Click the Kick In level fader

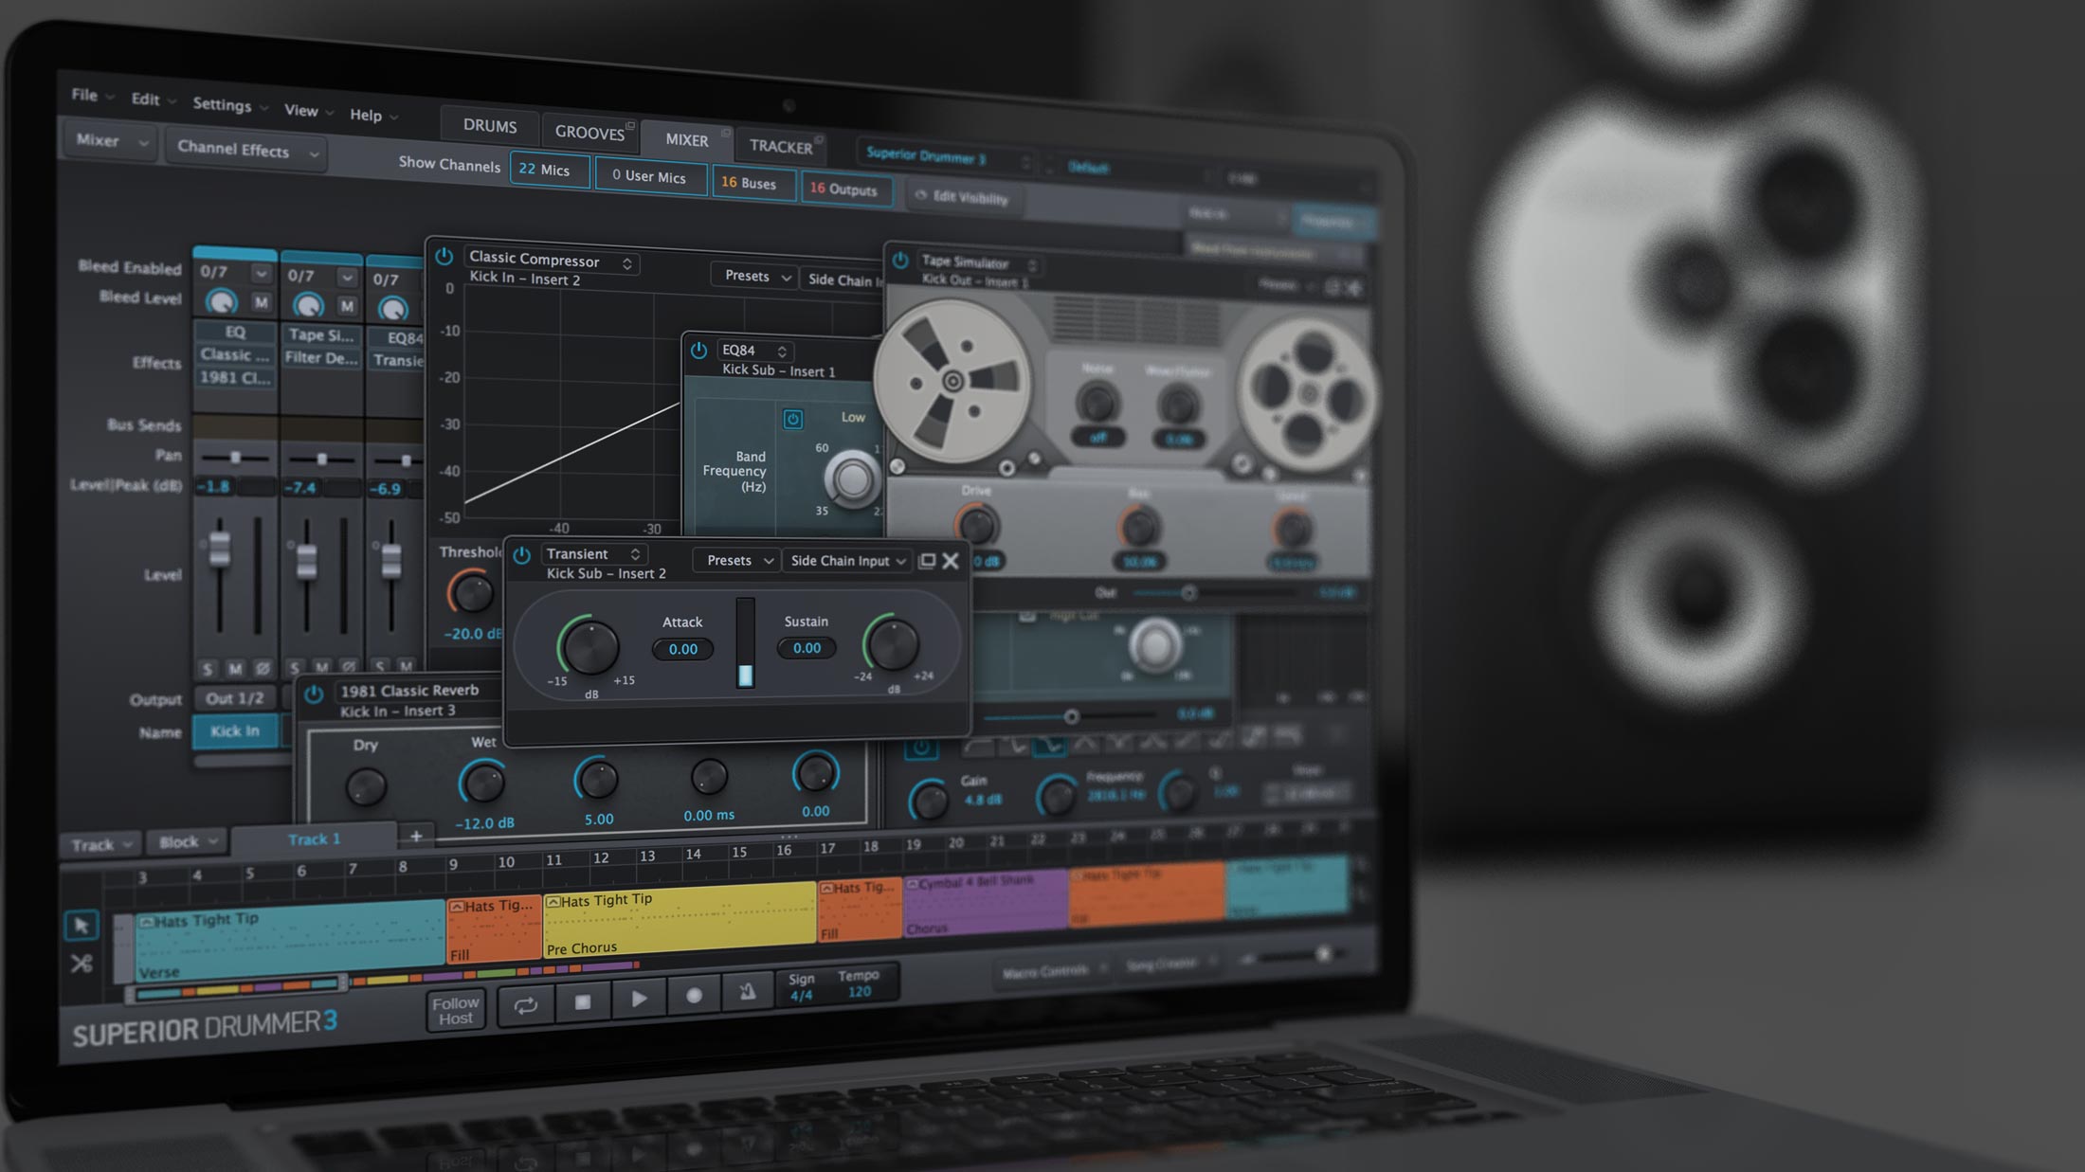pyautogui.click(x=220, y=549)
